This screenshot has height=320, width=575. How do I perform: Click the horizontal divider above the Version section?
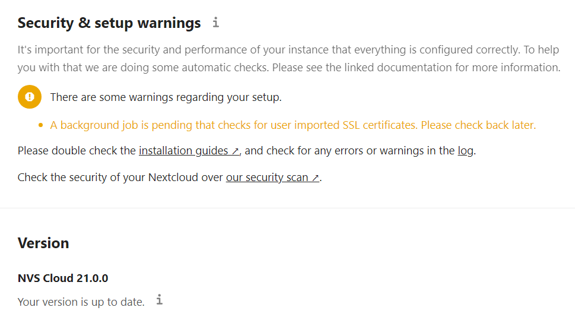pyautogui.click(x=287, y=208)
